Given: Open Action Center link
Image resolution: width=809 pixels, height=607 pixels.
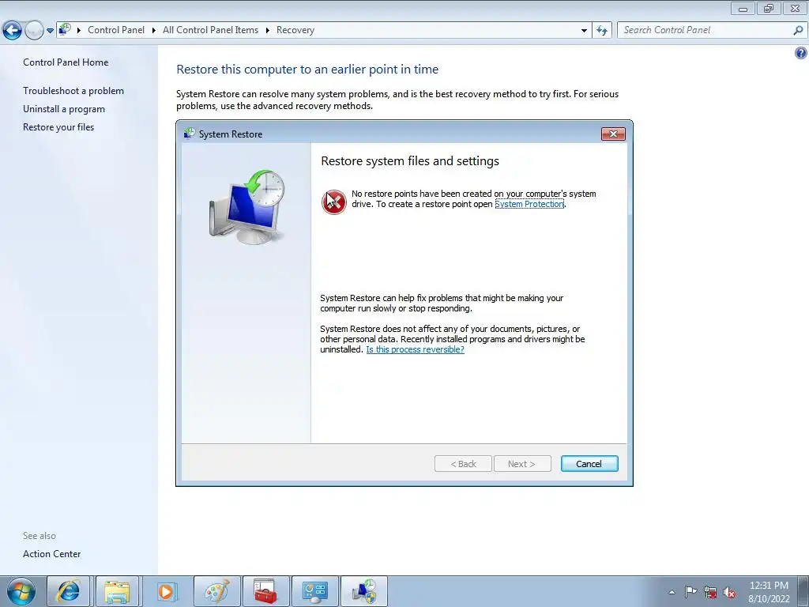Looking at the screenshot, I should click(x=51, y=553).
